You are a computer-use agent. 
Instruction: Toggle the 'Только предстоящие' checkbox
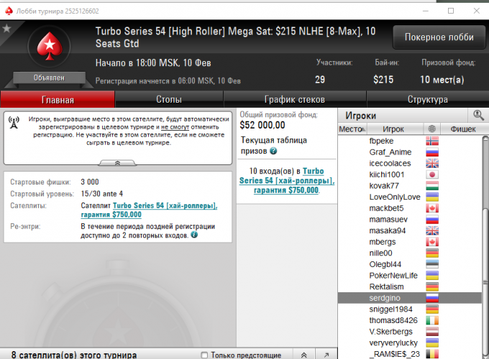204,355
